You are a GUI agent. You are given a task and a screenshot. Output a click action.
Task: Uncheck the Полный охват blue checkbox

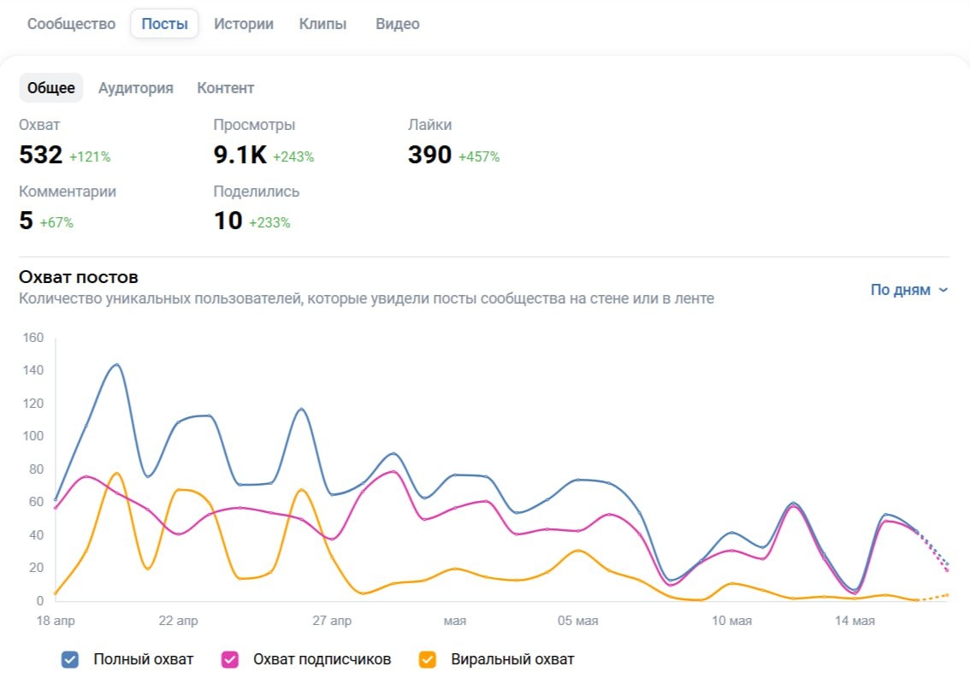[70, 660]
